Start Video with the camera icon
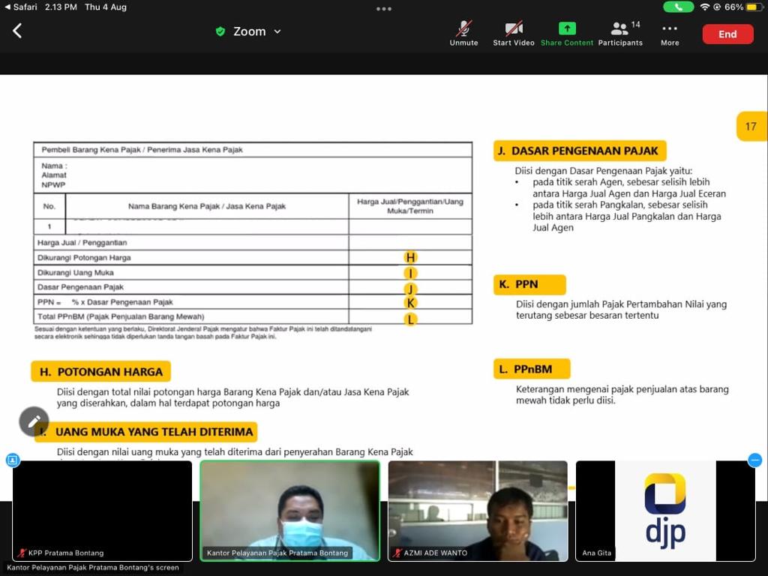768x576 pixels. coord(514,33)
